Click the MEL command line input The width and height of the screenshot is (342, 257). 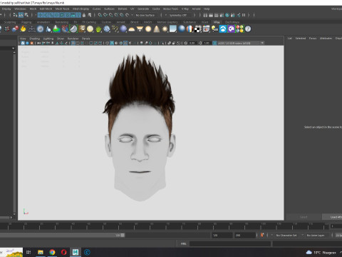coord(230,243)
